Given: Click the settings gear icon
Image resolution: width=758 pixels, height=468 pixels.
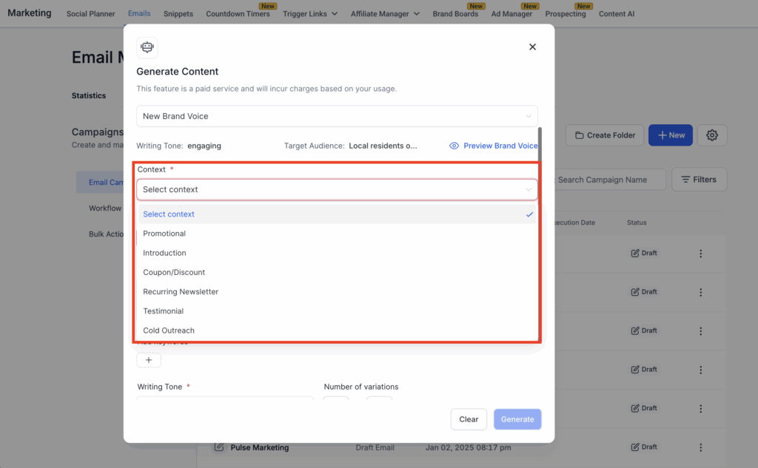Looking at the screenshot, I should 712,135.
